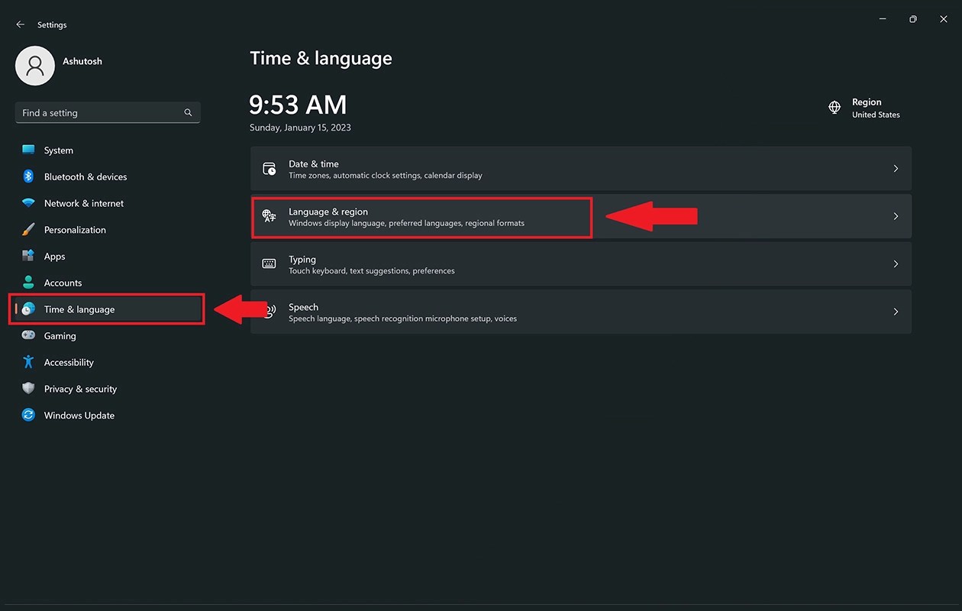Close the Settings window
Image resolution: width=962 pixels, height=611 pixels.
[944, 19]
